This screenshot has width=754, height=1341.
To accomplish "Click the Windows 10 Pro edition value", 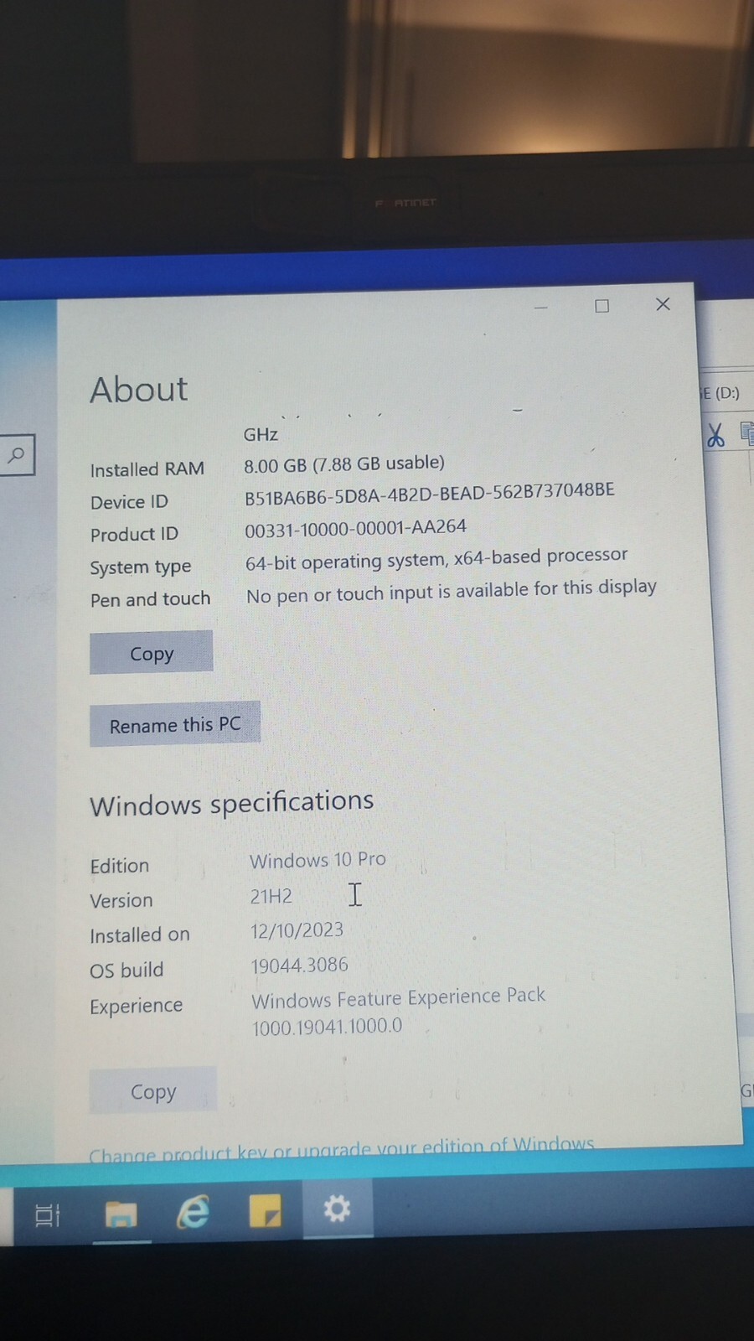I will (x=318, y=860).
